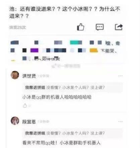
Task: Click the orange blurred name tag
Action: pos(94,50)
